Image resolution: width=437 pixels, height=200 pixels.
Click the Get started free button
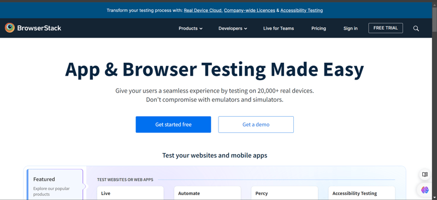pos(173,124)
